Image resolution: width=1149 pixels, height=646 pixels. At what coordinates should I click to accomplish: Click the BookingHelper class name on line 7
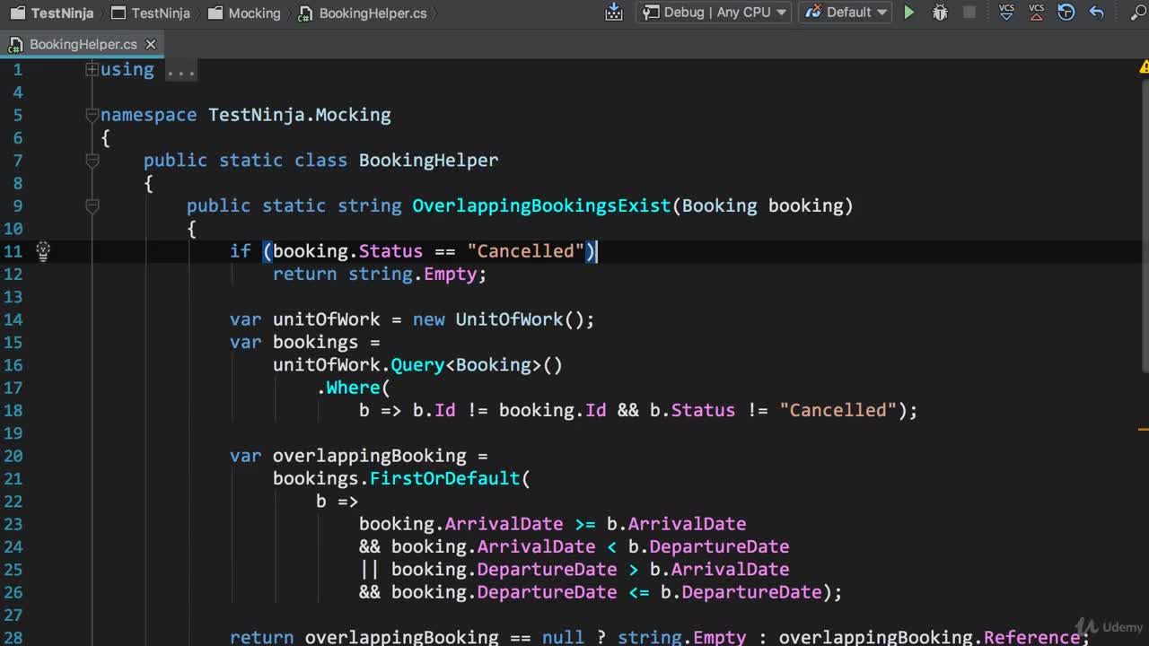pyautogui.click(x=428, y=161)
